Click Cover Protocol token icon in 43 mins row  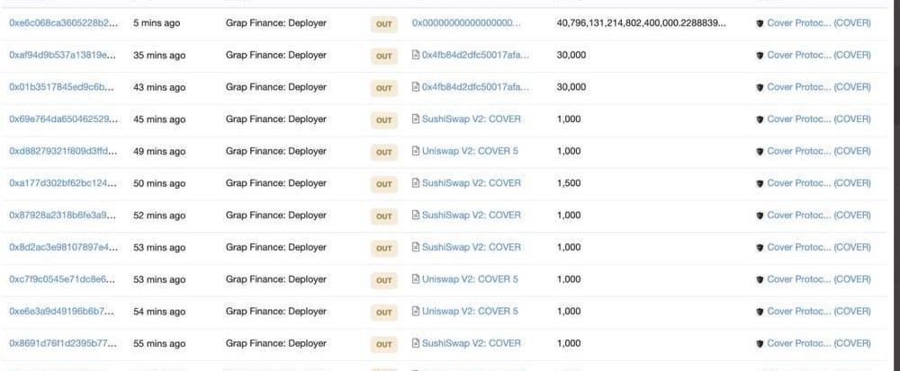coord(760,88)
